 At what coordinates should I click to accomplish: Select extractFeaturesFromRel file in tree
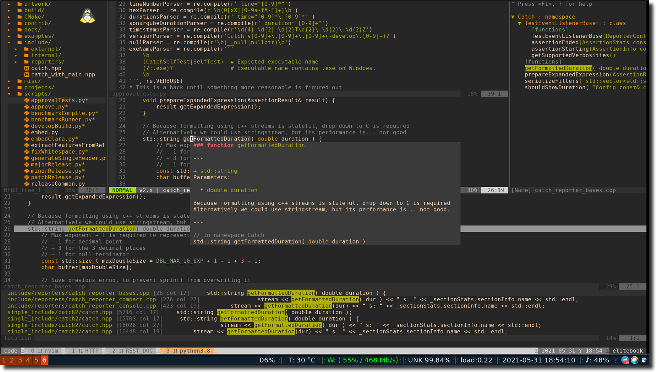pos(68,145)
